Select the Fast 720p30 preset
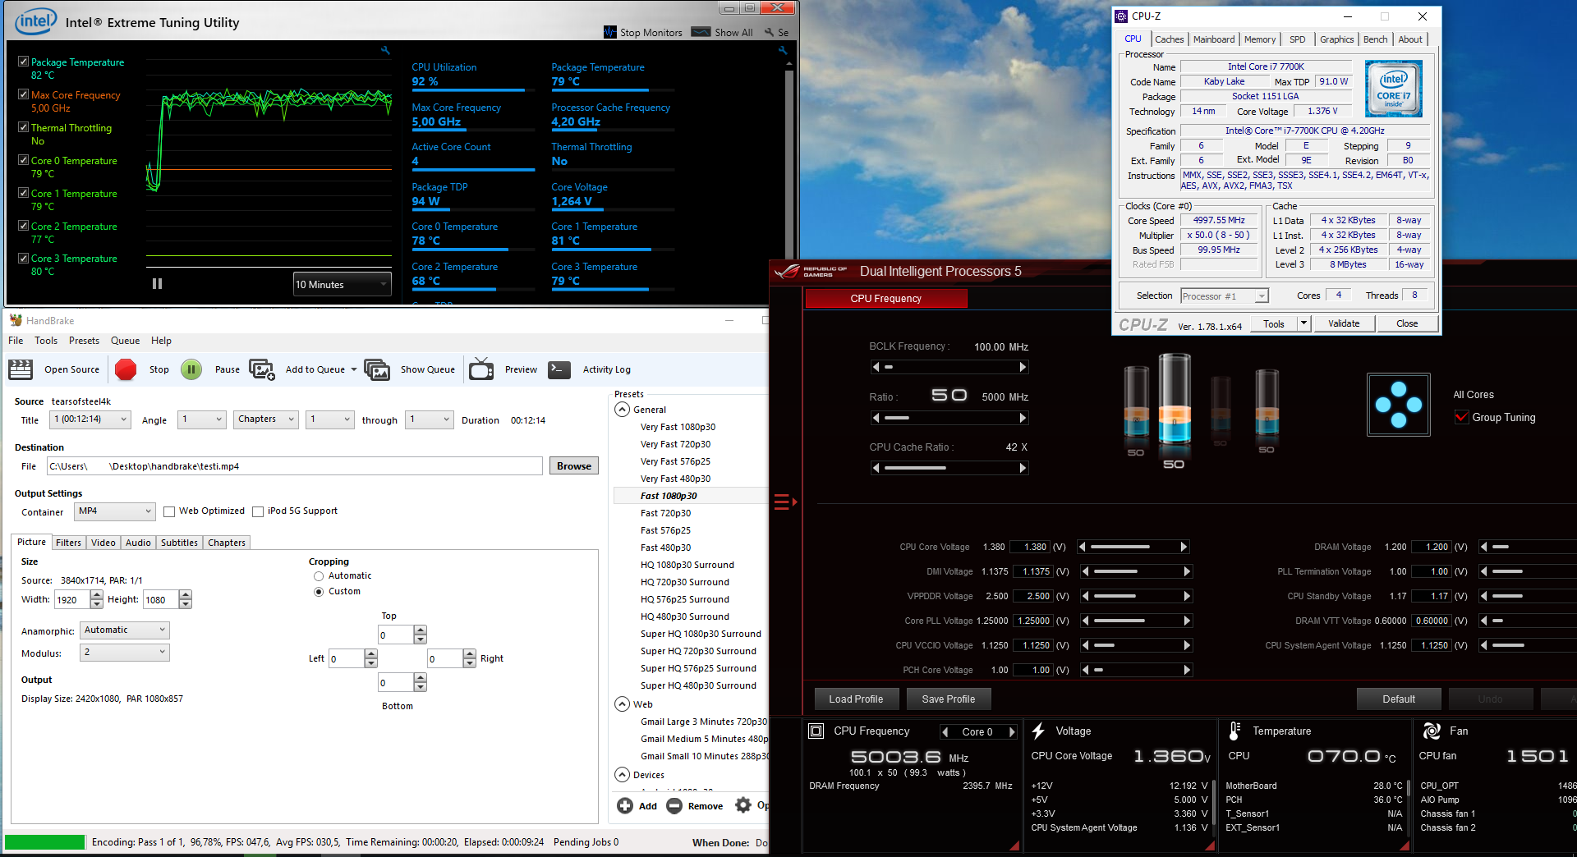This screenshot has width=1577, height=857. (665, 513)
